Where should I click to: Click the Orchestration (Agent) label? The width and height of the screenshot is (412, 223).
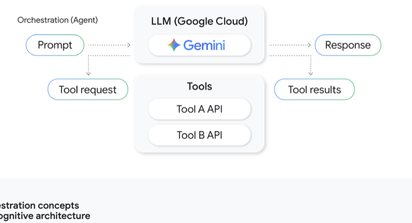tap(57, 20)
